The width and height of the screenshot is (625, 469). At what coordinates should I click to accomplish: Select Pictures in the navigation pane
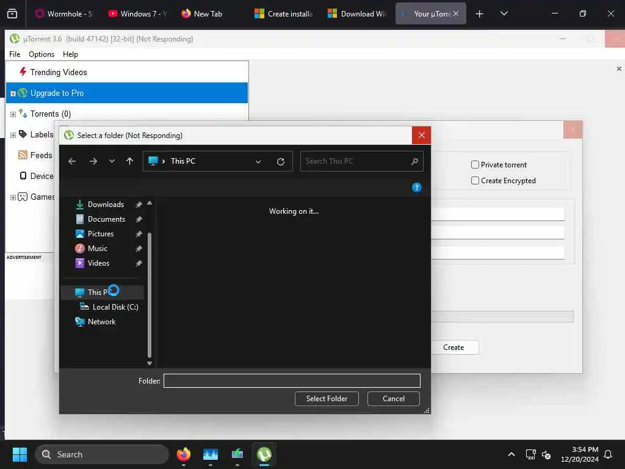[x=101, y=234]
